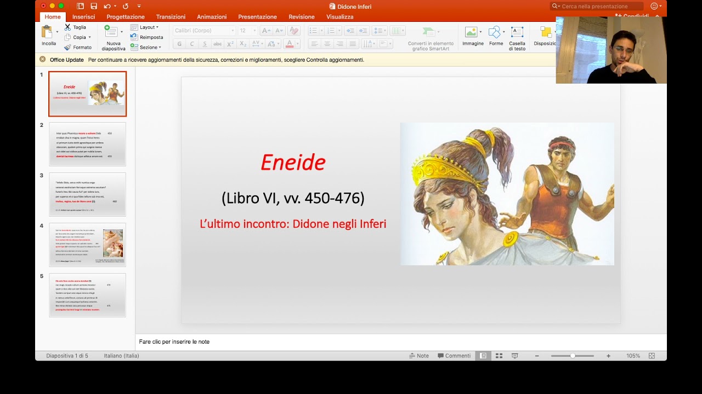The width and height of the screenshot is (702, 394).
Task: Center align text
Action: [x=327, y=44]
